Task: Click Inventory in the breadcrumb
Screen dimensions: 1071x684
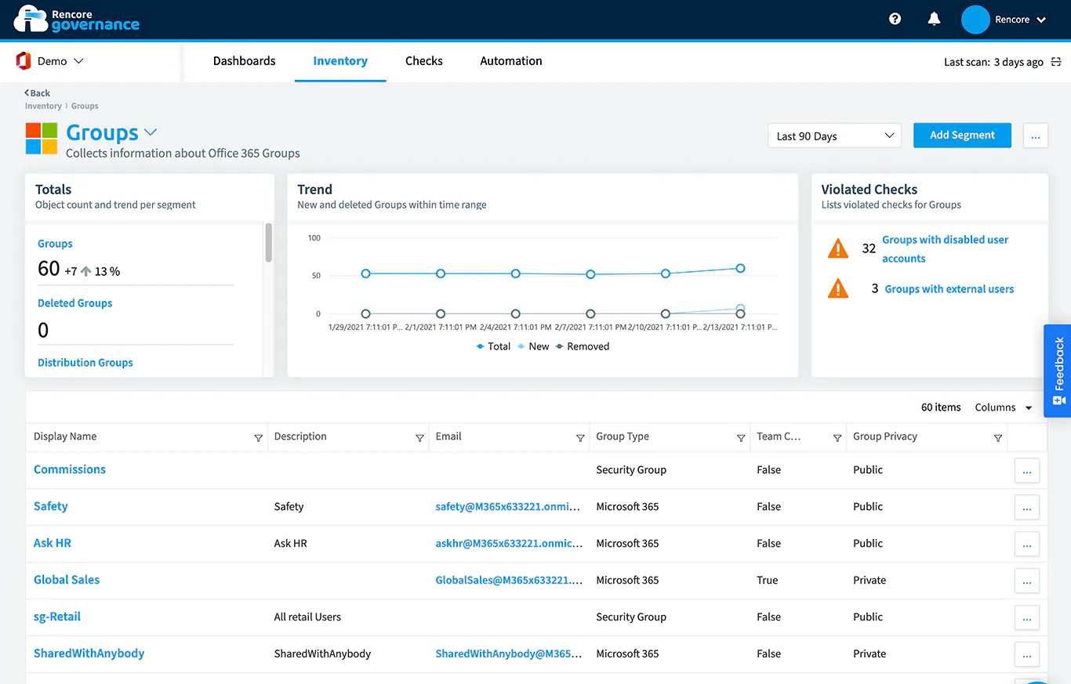Action: [43, 106]
